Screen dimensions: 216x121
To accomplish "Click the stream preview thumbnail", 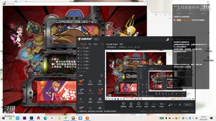I will click(150, 75).
